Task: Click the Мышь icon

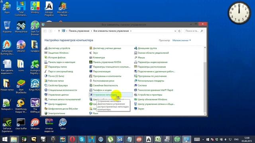Action: coord(135,58)
